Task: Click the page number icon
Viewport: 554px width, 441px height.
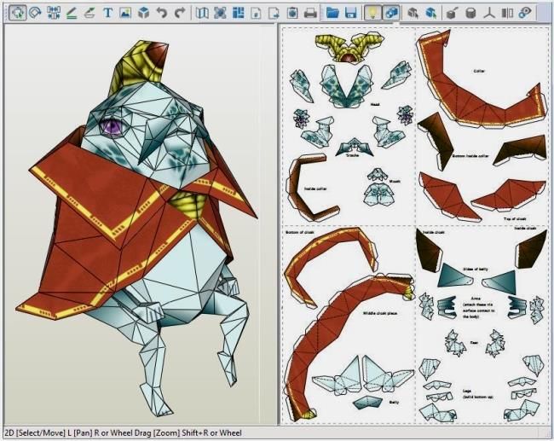Action: (x=257, y=14)
